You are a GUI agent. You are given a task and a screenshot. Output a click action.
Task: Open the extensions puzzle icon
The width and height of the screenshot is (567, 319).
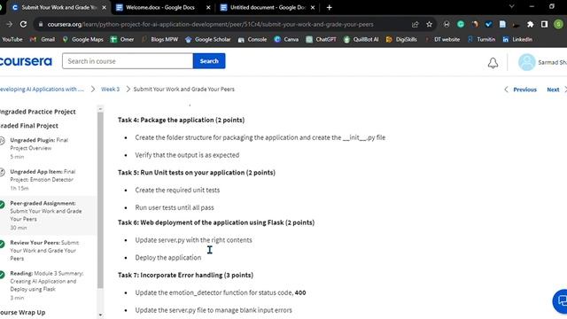(x=530, y=24)
